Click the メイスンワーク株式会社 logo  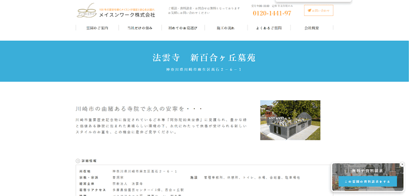pyautogui.click(x=116, y=11)
